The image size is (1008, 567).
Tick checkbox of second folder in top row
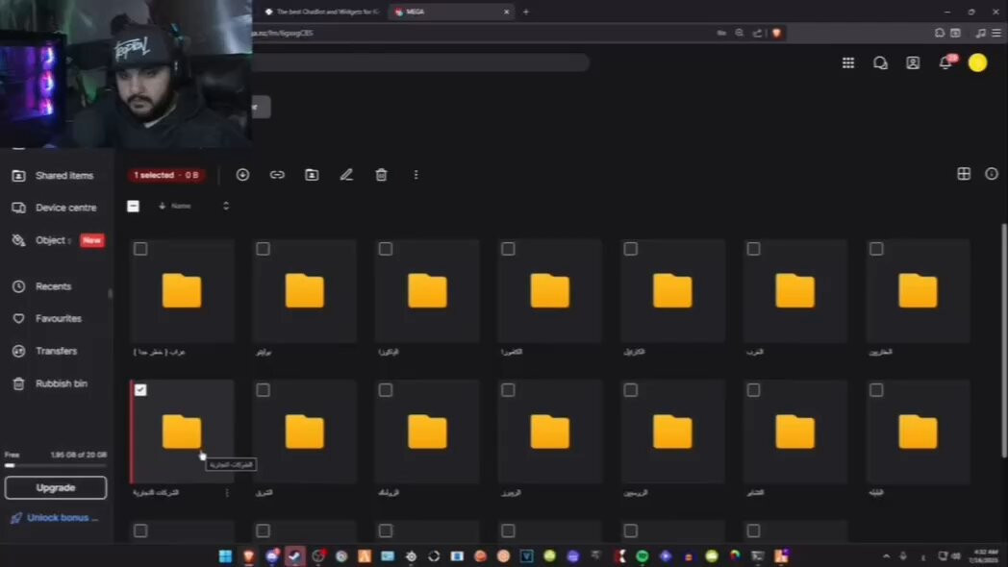(x=263, y=249)
